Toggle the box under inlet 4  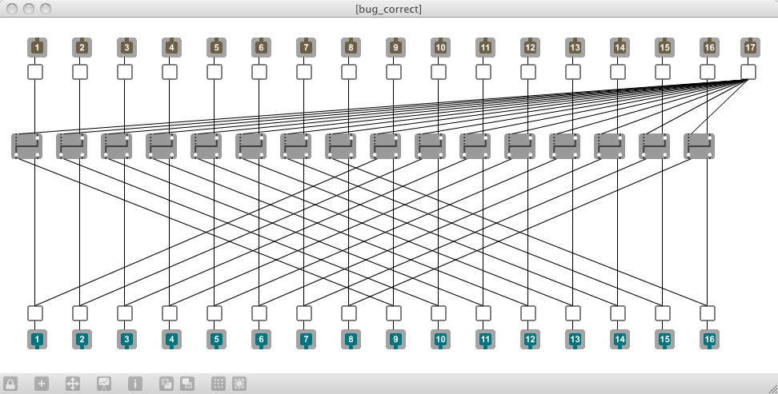pyautogui.click(x=170, y=72)
